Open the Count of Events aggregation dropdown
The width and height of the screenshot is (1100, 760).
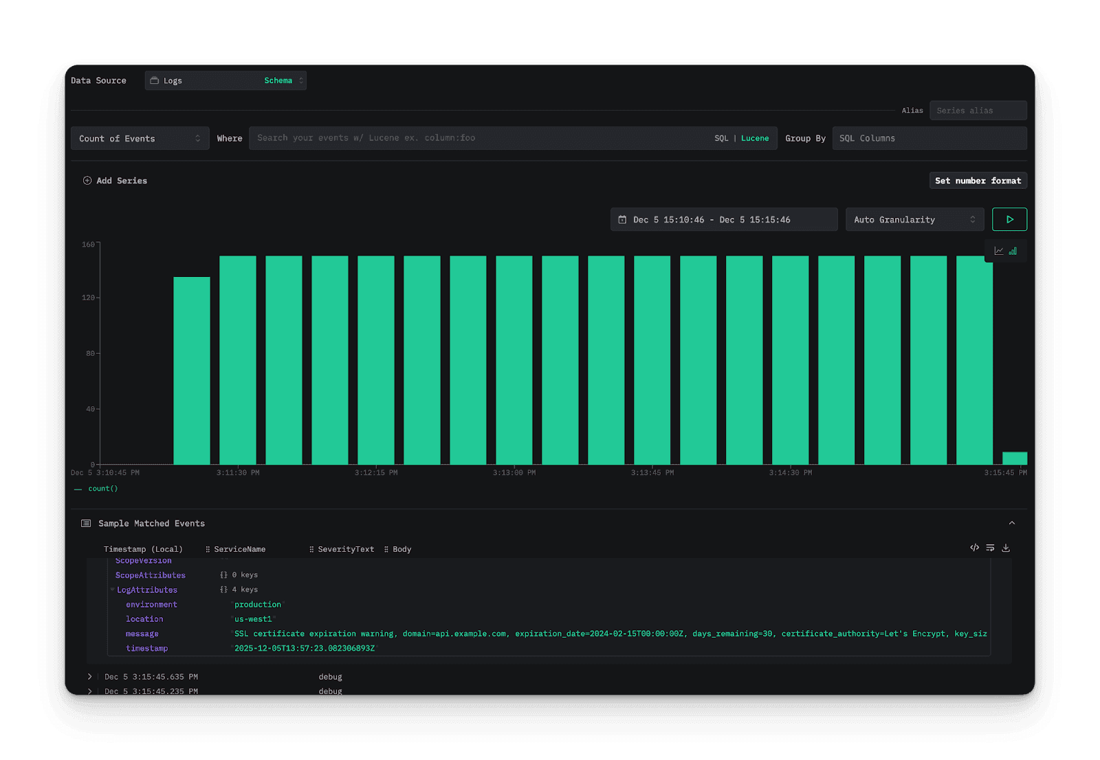[x=140, y=138]
